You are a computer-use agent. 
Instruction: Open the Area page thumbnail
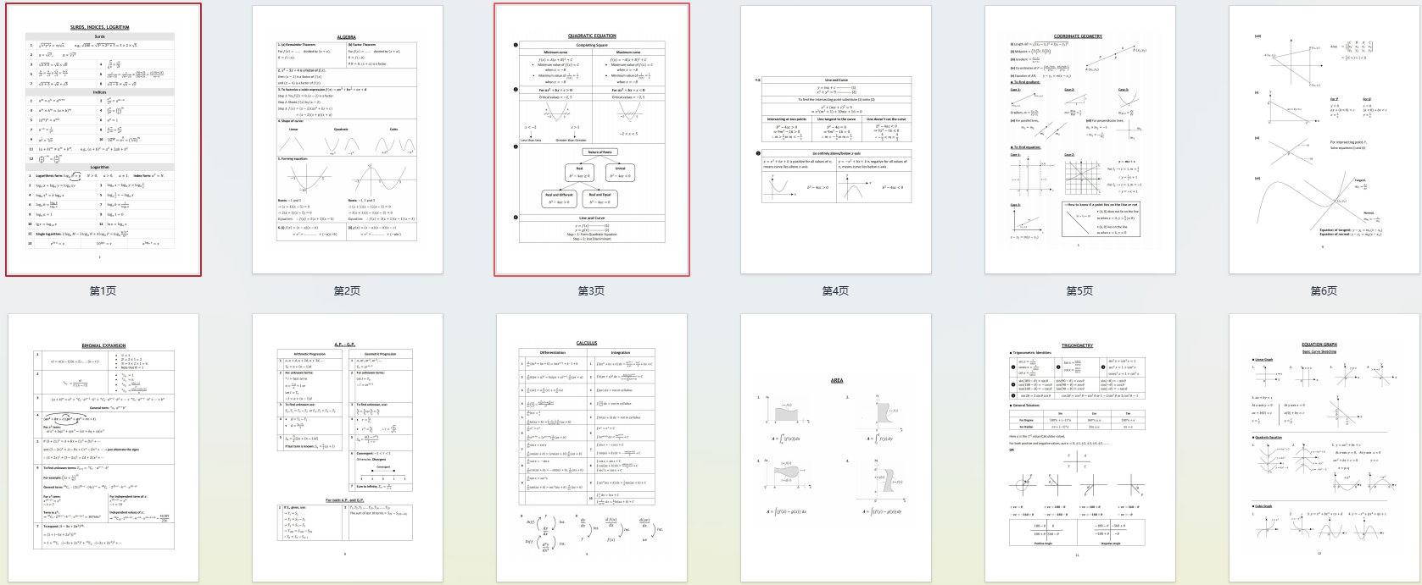pyautogui.click(x=836, y=448)
